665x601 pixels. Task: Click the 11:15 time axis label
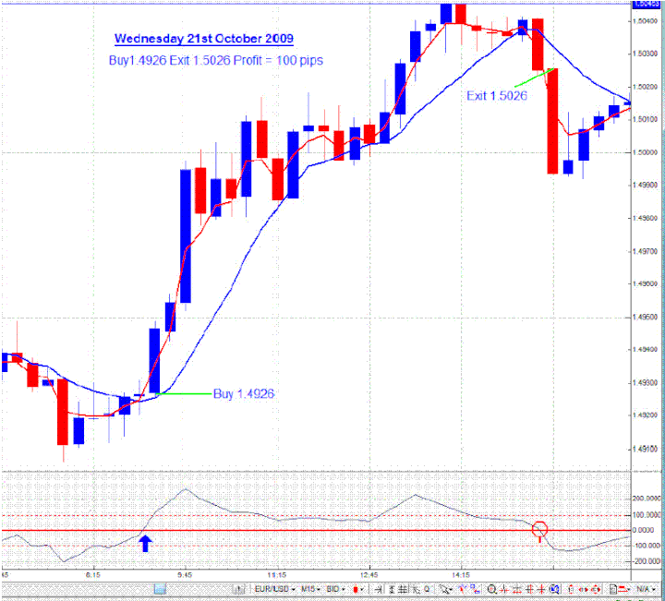coord(276,575)
